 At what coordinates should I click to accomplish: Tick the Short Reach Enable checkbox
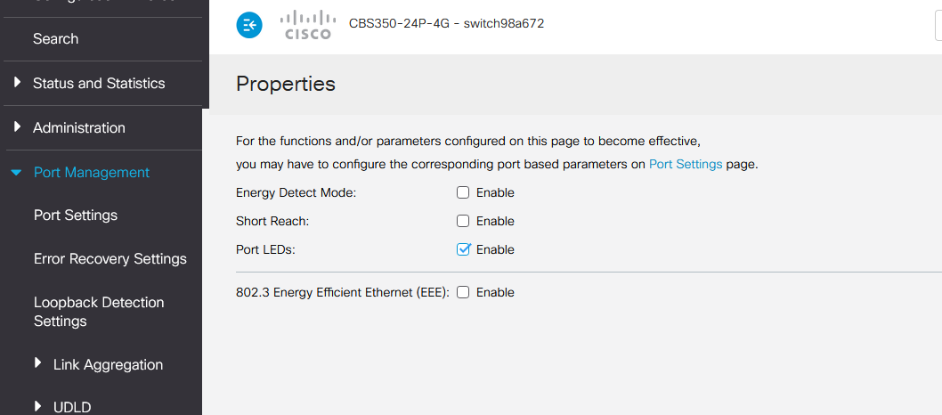click(463, 221)
